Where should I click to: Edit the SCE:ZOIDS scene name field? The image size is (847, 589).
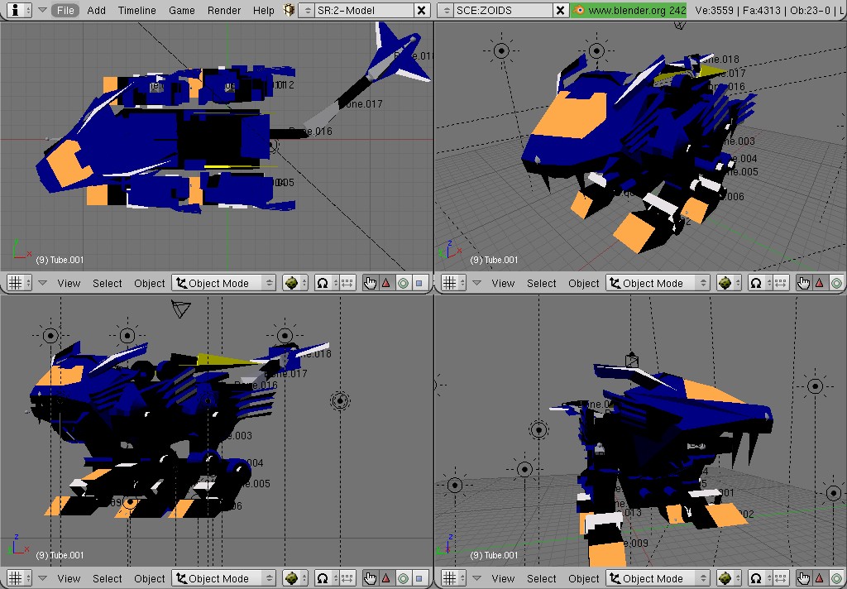[x=504, y=10]
